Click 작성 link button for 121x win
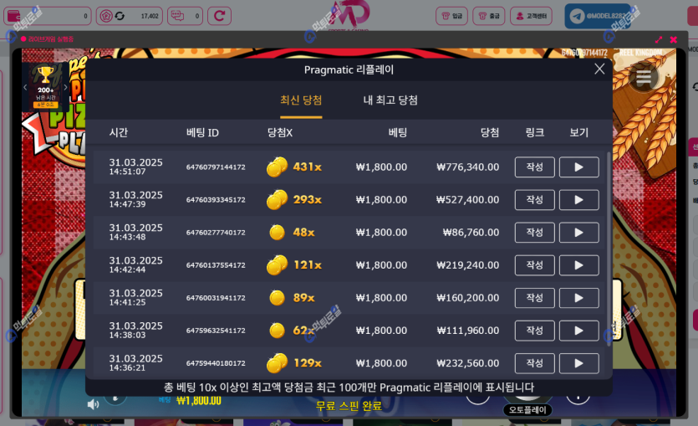This screenshot has width=698, height=426. (535, 265)
